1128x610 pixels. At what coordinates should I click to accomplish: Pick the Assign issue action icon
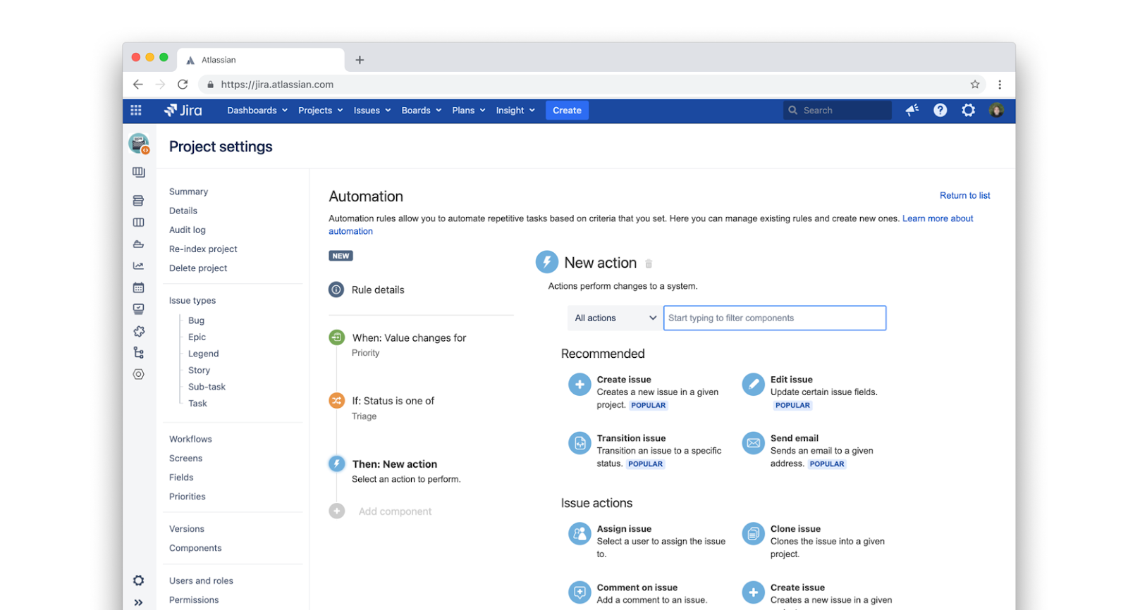point(580,534)
